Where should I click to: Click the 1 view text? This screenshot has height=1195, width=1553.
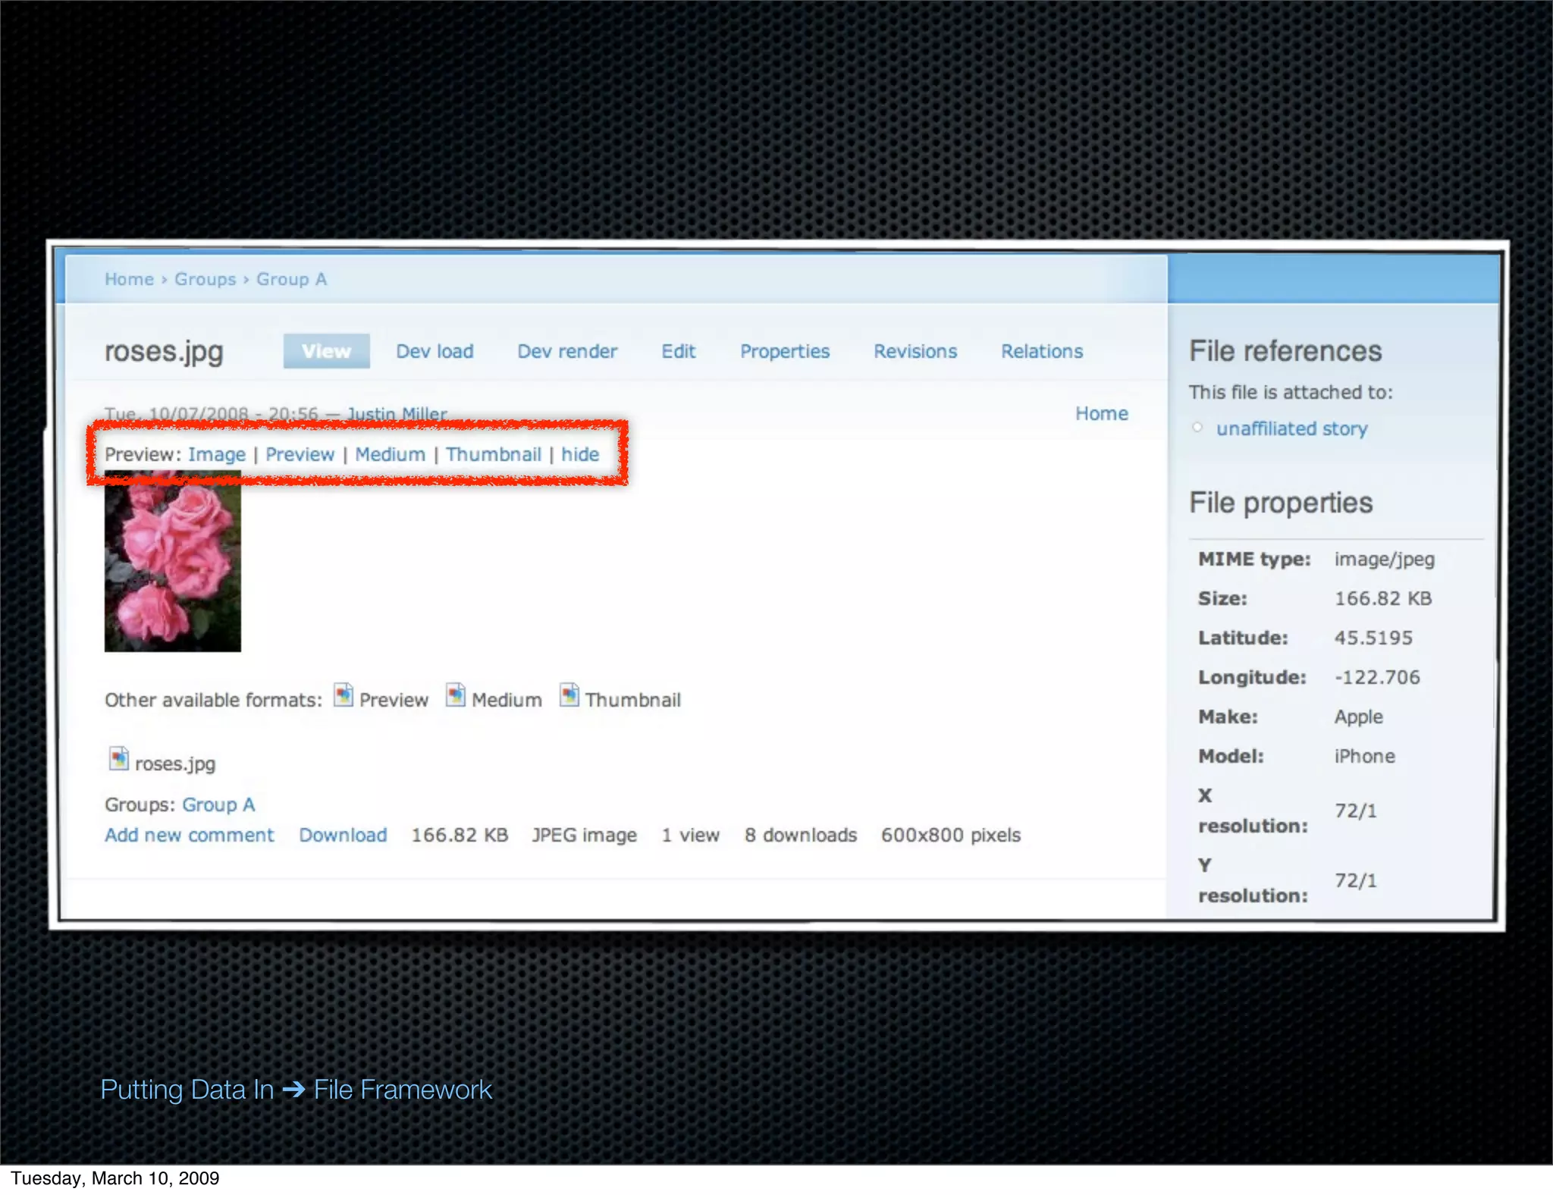click(690, 835)
